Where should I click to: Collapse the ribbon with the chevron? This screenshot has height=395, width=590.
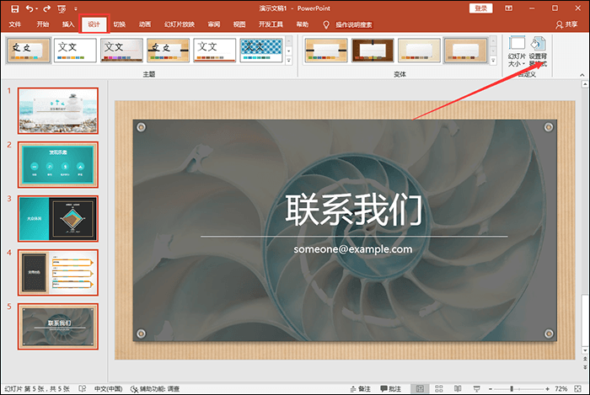pos(582,75)
